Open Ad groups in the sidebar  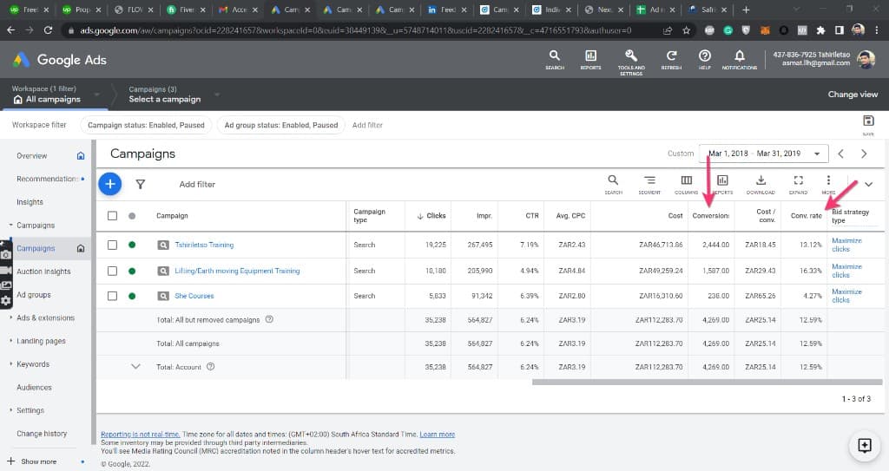[34, 295]
